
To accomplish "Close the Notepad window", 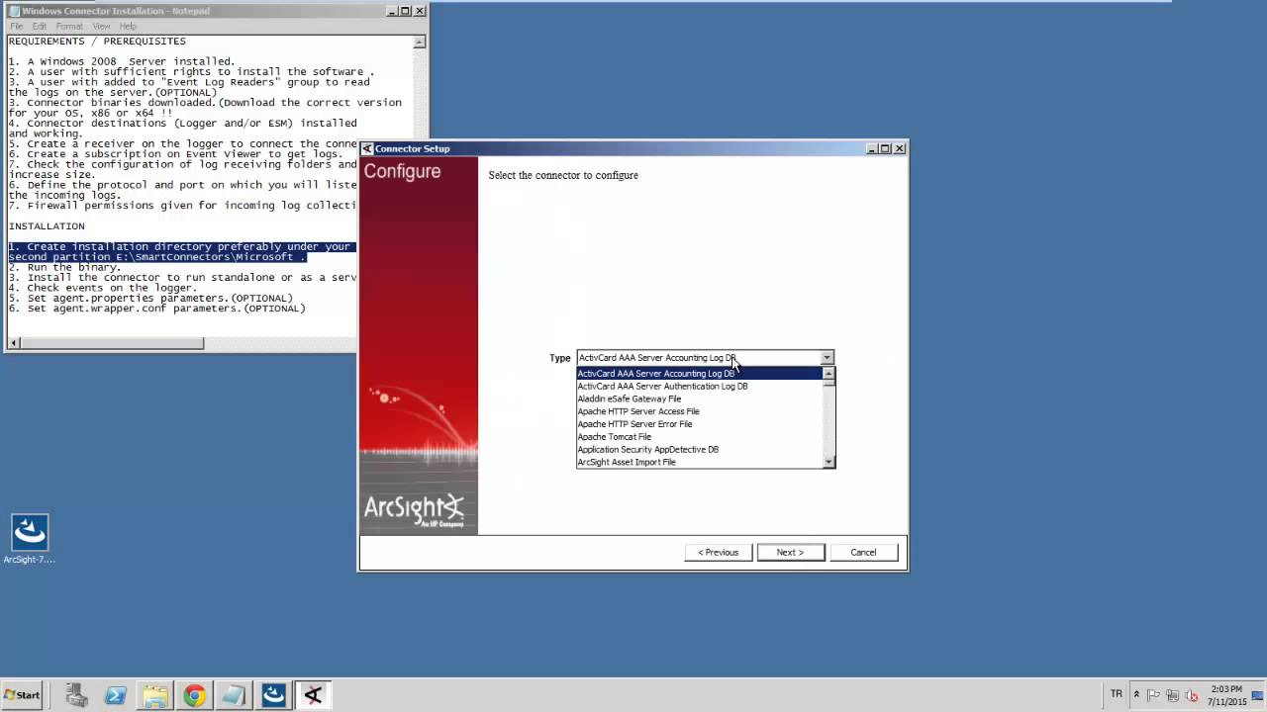I will [x=420, y=11].
